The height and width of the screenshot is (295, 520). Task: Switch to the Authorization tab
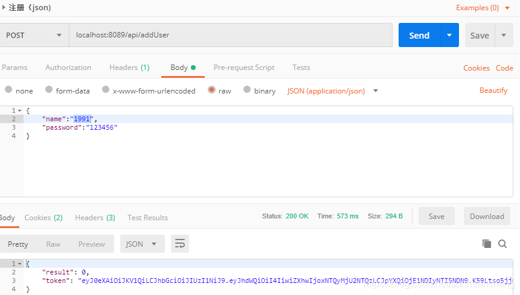(68, 68)
